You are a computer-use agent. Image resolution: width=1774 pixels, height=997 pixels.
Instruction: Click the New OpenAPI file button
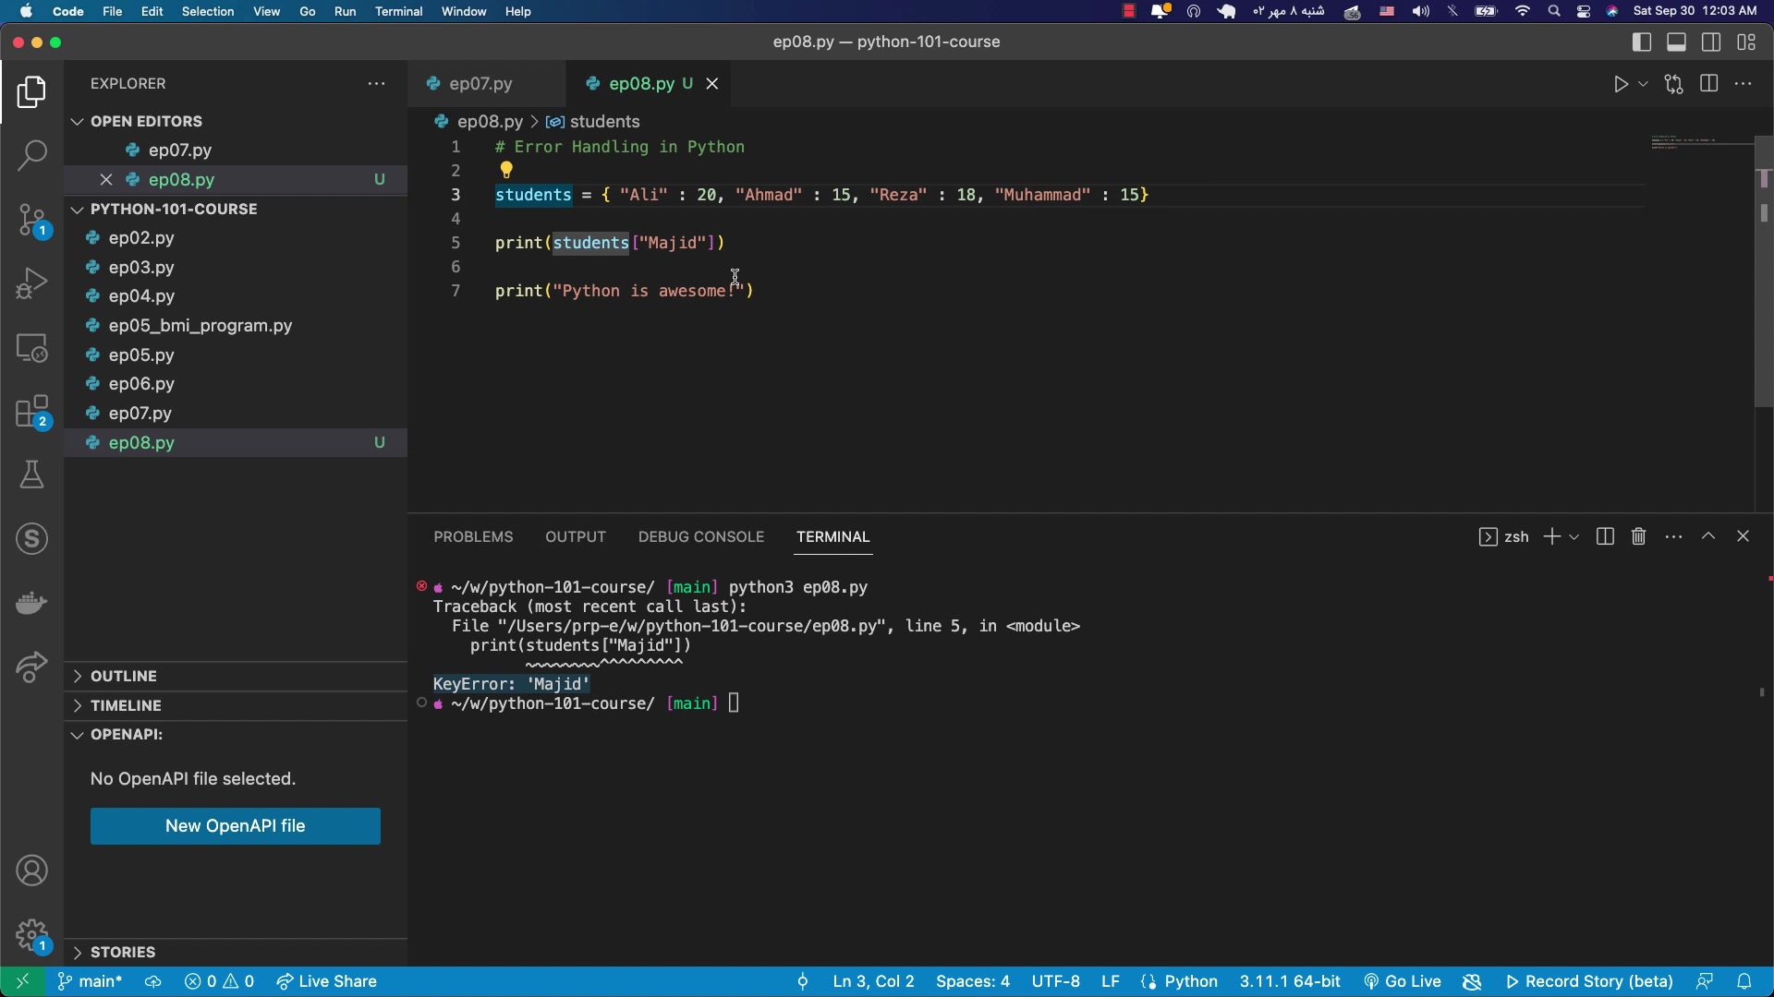point(235,826)
